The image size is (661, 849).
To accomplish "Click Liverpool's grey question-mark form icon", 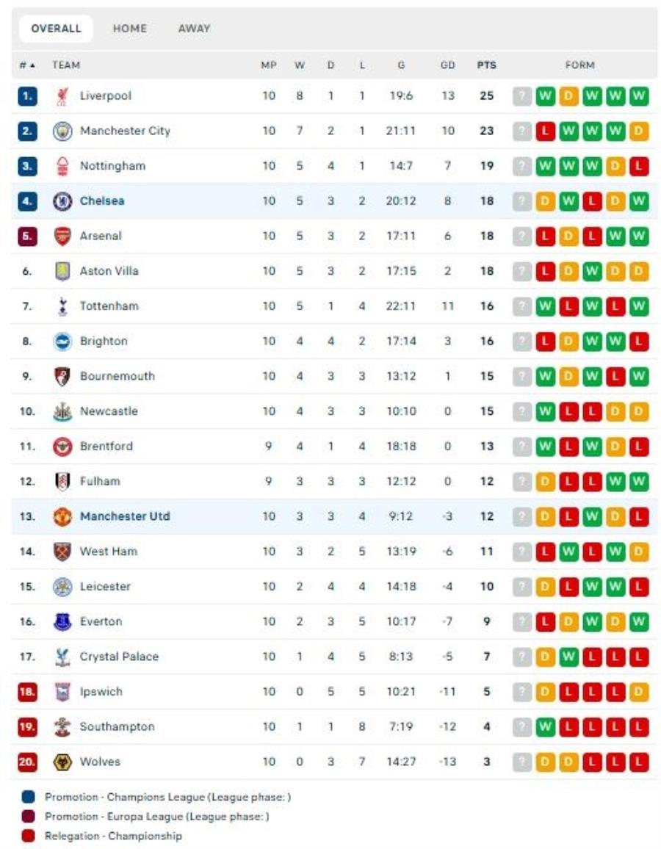I will (522, 96).
